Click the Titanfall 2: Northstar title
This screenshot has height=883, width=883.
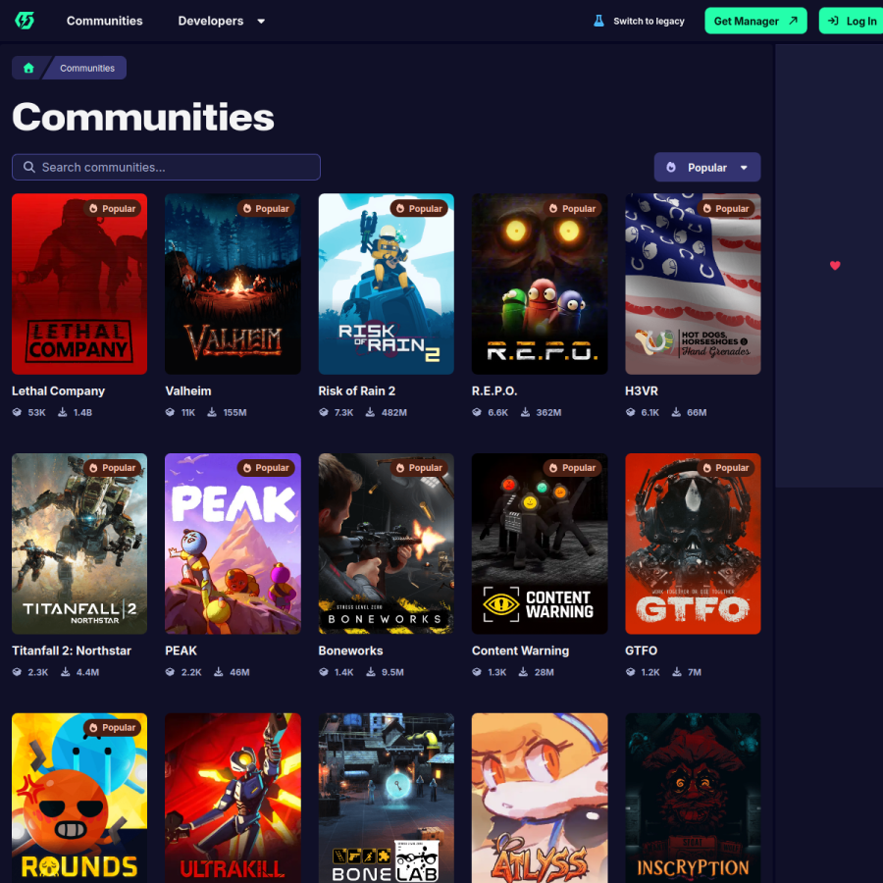point(72,650)
